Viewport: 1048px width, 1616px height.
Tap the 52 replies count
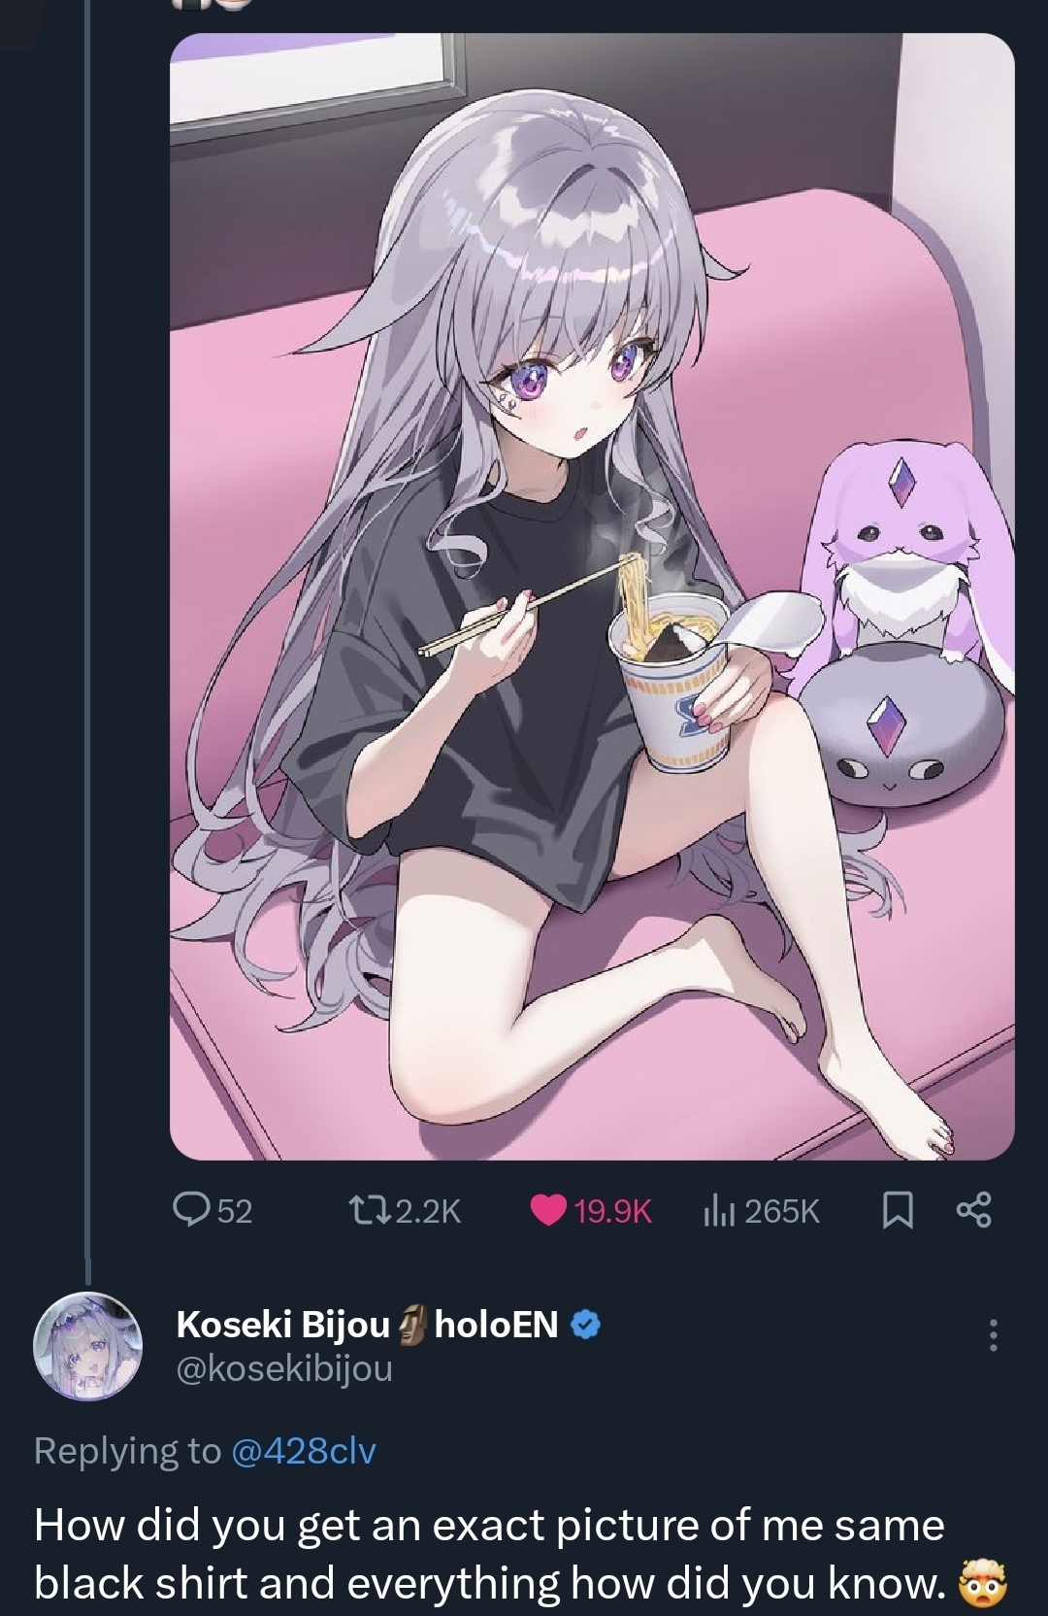click(235, 1211)
